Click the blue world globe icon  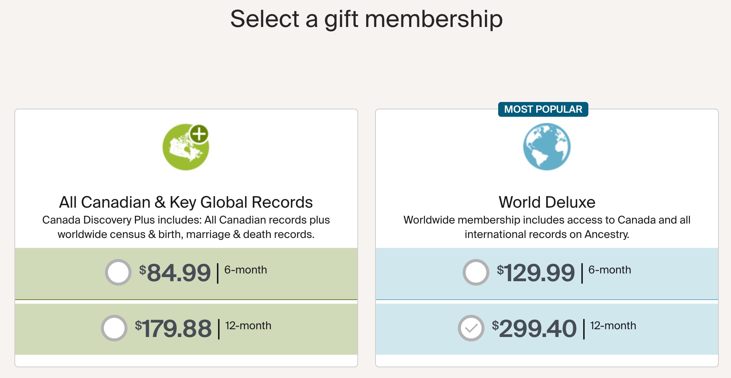point(547,147)
